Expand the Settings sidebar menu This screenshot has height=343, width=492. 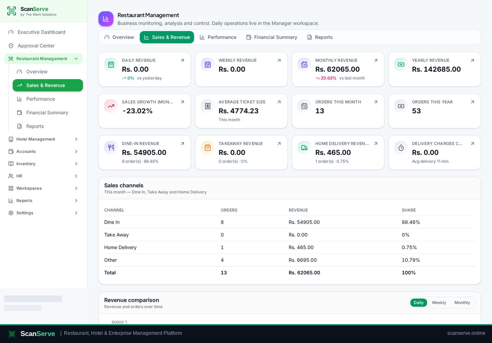(43, 213)
